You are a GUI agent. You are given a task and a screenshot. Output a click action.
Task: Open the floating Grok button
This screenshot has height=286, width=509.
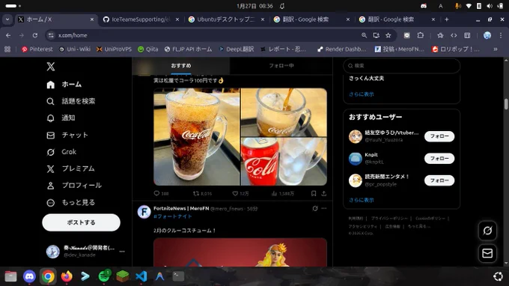(487, 231)
